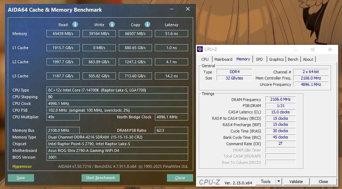The width and height of the screenshot is (342, 189).
Task: Click the CPU Multiplier 49x field
Action: click(63, 117)
